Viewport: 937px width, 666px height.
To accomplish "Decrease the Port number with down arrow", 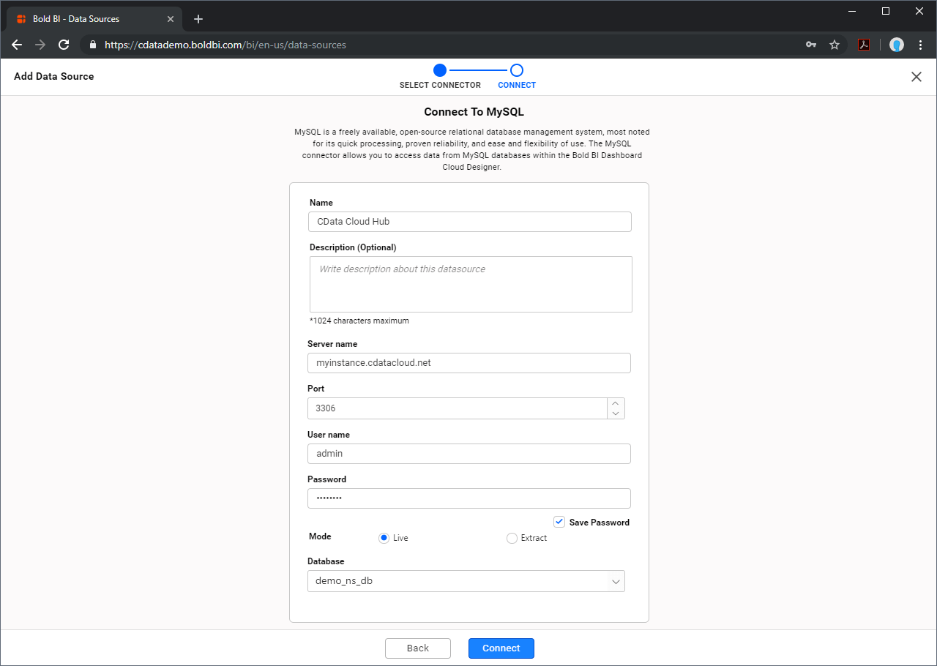I will tap(616, 414).
